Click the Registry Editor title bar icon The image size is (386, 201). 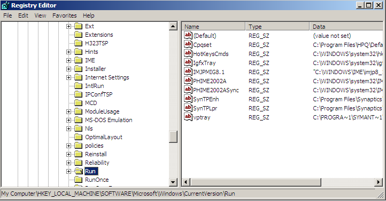click(5, 5)
